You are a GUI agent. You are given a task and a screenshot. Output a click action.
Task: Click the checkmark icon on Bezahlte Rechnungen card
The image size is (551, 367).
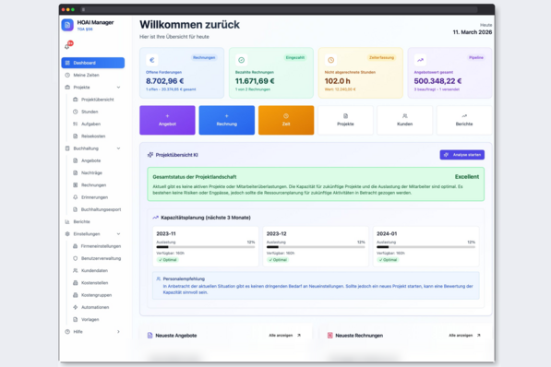click(242, 60)
